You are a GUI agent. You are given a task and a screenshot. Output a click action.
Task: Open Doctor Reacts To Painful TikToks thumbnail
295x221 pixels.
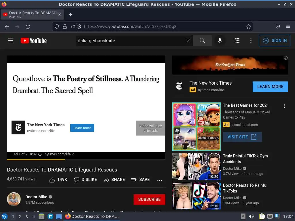coord(196,196)
